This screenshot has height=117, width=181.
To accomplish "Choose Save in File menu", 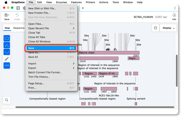I will click(x=51, y=48).
